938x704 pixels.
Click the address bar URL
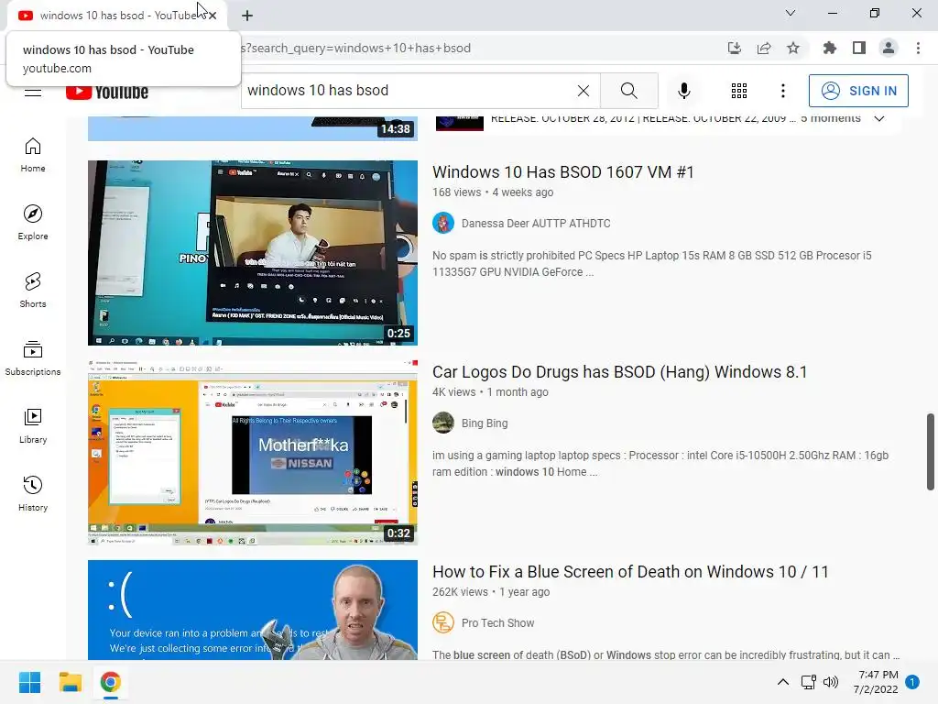[x=355, y=48]
